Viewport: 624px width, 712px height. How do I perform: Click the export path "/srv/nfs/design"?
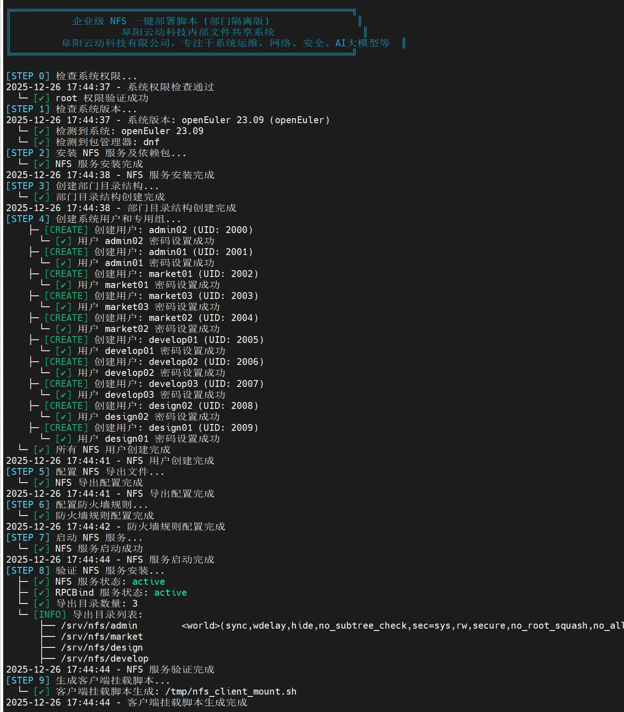click(x=102, y=647)
